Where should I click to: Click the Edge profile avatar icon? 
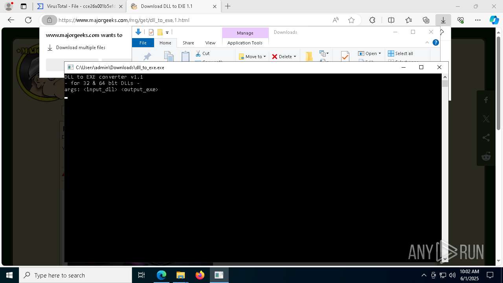pos(8,6)
